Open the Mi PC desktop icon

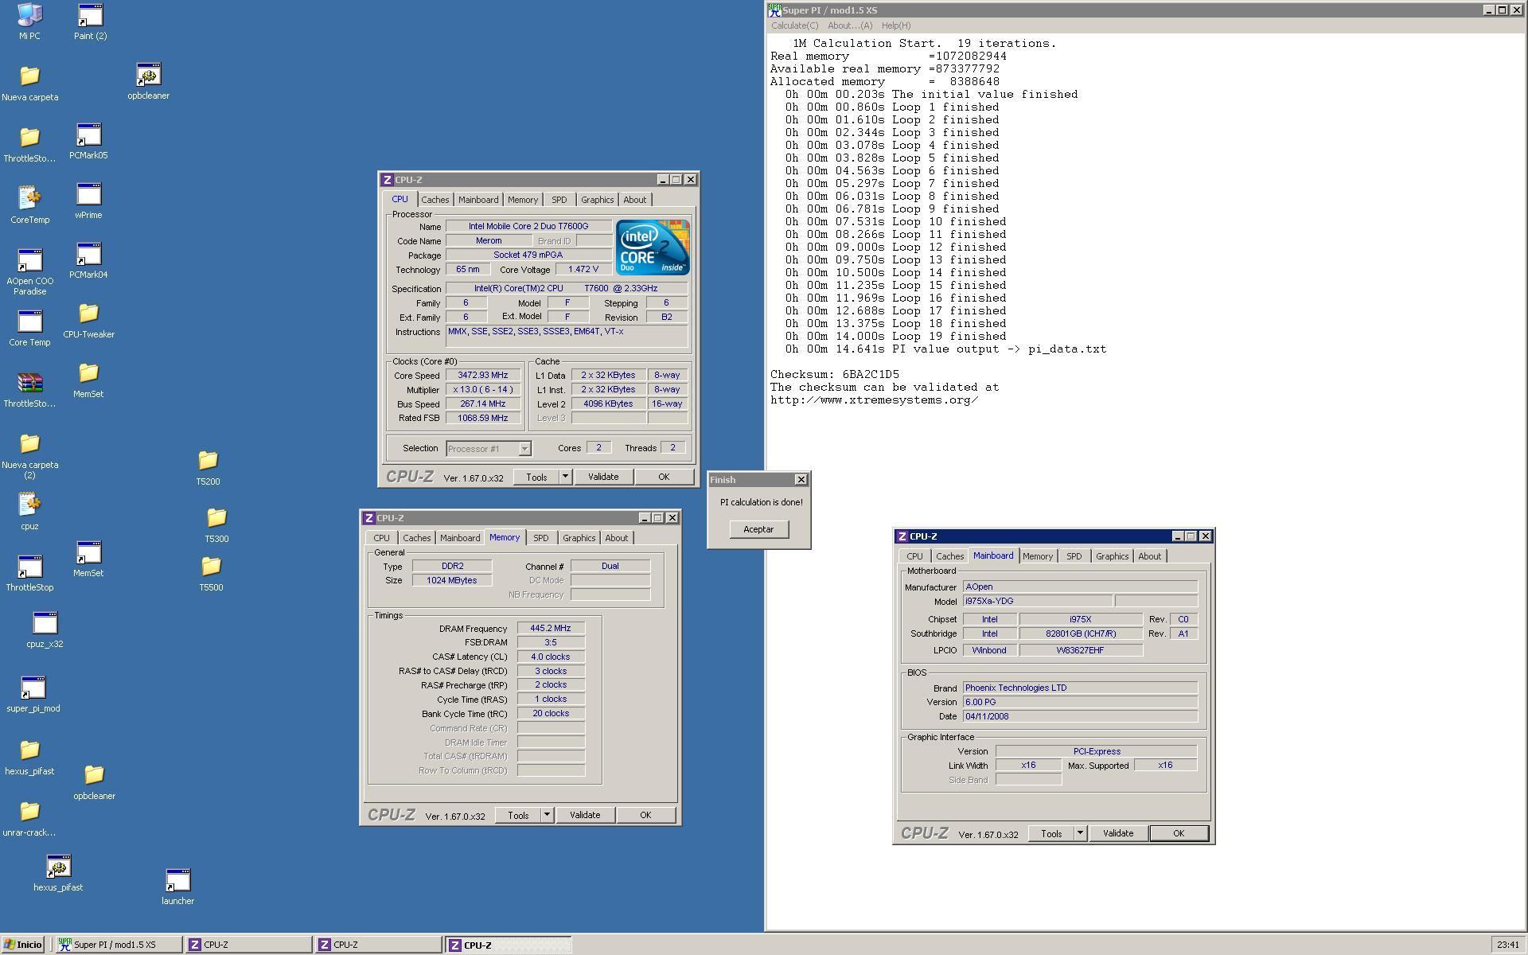(x=29, y=15)
